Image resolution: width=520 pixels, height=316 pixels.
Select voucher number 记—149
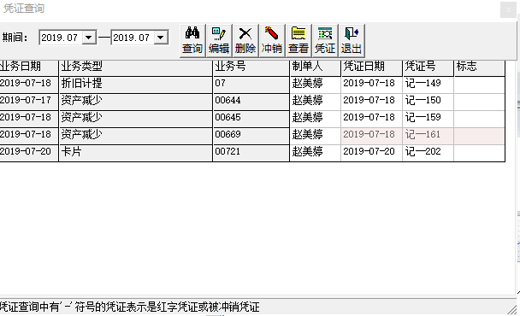[428, 85]
